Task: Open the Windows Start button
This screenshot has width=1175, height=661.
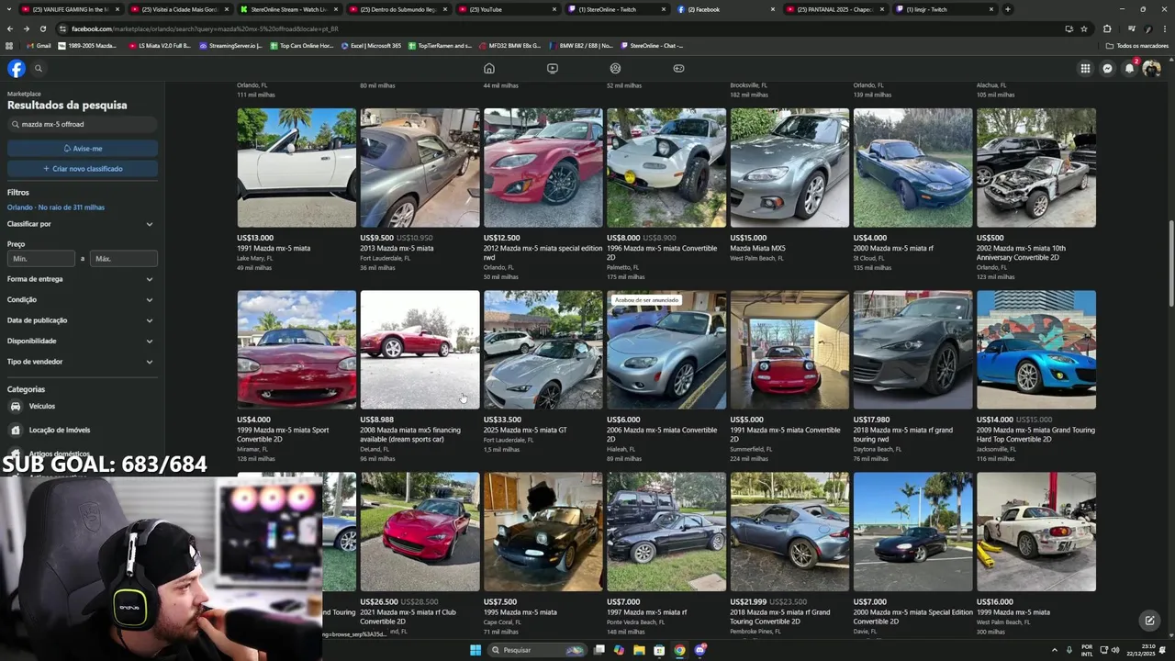Action: pos(476,650)
